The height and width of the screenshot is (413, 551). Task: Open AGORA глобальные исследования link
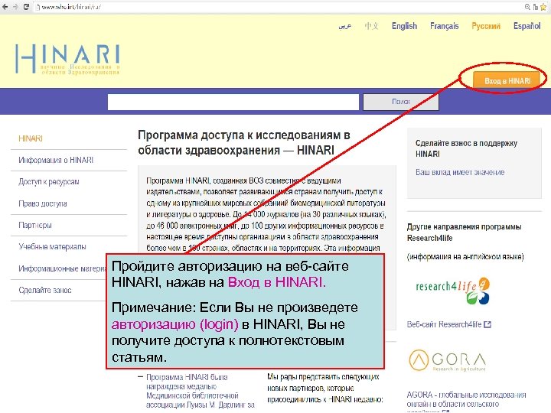tap(466, 400)
